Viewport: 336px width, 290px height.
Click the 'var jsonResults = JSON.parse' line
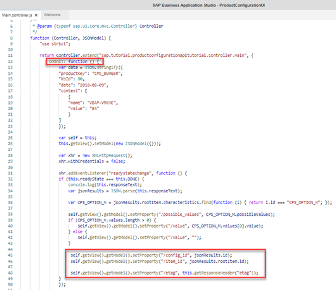(125, 191)
